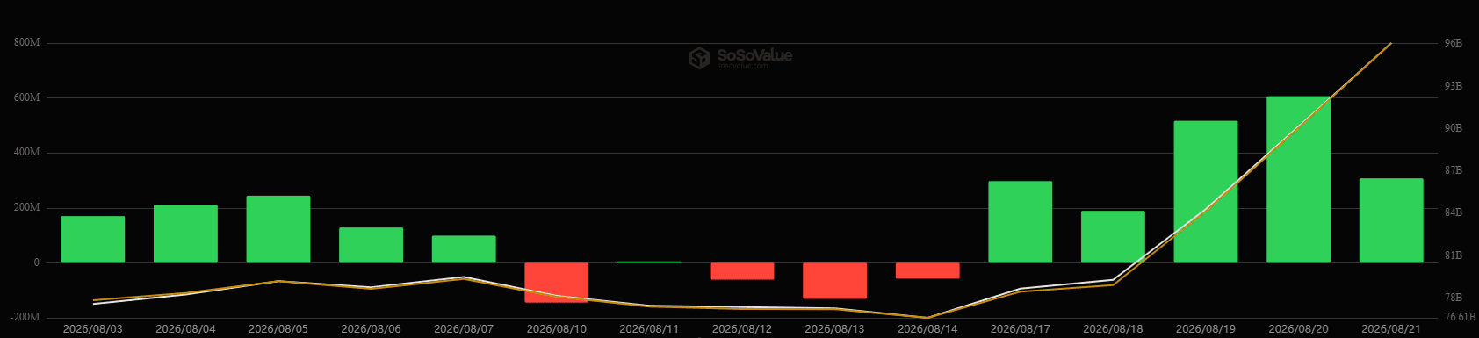Click the red outflow bar for 2026/08/13

[835, 281]
